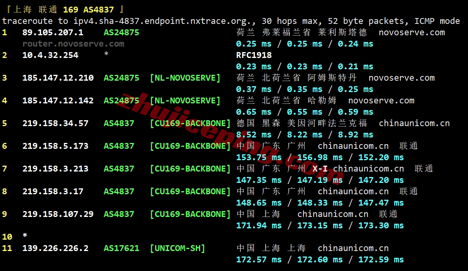Image resolution: width=468 pixels, height=271 pixels.
Task: Click the 147.19 ms latency value
Action: pos(320,180)
